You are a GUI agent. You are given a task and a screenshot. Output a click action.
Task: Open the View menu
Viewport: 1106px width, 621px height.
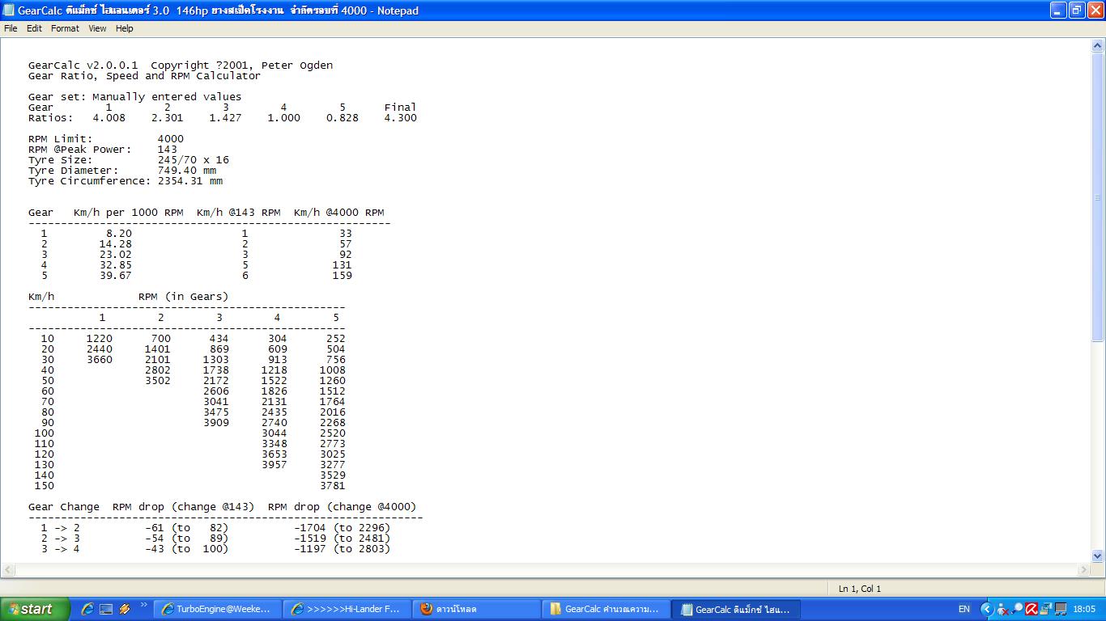[97, 28]
